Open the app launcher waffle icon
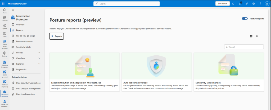The height and width of the screenshot is (110, 271). point(3,4)
